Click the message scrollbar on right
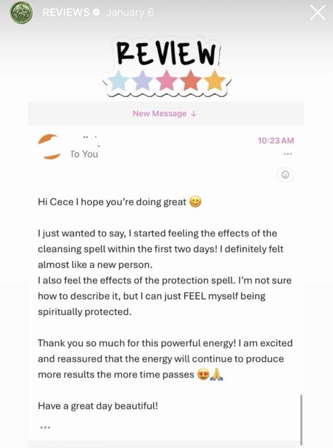333x448 pixels. pyautogui.click(x=301, y=419)
